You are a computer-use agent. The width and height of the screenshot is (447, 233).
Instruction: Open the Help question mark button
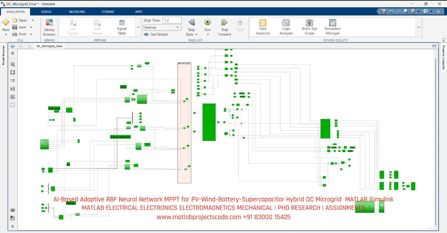click(426, 11)
